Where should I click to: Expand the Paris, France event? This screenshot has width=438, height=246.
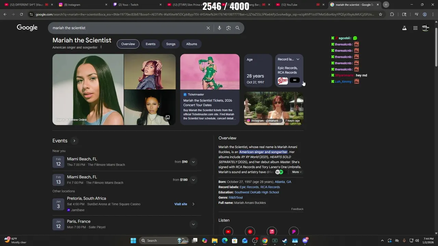pos(193,224)
